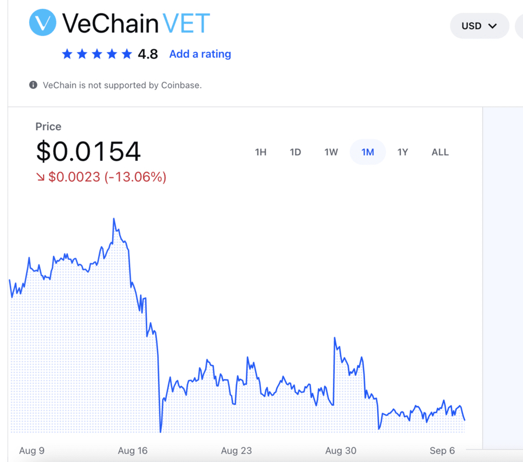
Task: Click the Aug 16 price peak on chart
Action: (x=114, y=219)
